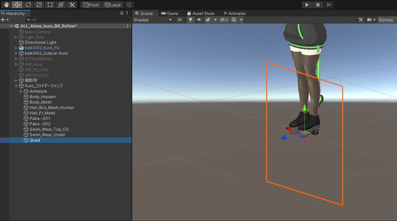
Task: Click the Play button
Action: click(x=307, y=5)
